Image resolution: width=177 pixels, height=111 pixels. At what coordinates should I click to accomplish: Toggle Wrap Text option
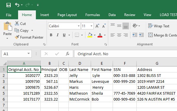tap(159, 26)
